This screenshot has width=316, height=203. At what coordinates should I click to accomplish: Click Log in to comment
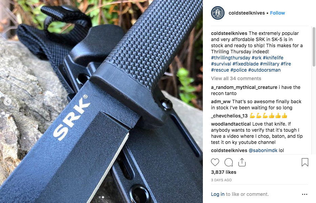[218, 194]
